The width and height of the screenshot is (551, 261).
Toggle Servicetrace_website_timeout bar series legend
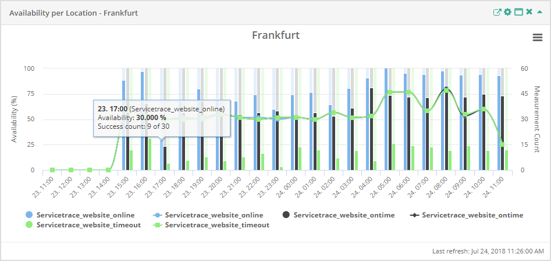[x=83, y=225]
